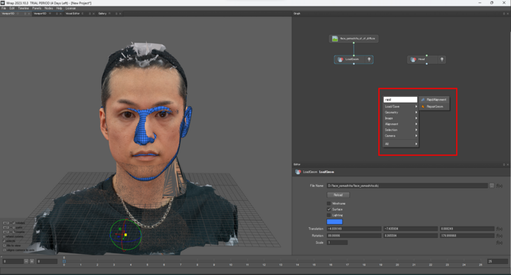
Task: Toggle the LoadGeom node lightbulb visibility
Action: (x=369, y=59)
